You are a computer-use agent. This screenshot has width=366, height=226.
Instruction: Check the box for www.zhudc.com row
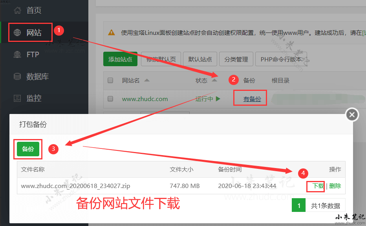point(110,99)
